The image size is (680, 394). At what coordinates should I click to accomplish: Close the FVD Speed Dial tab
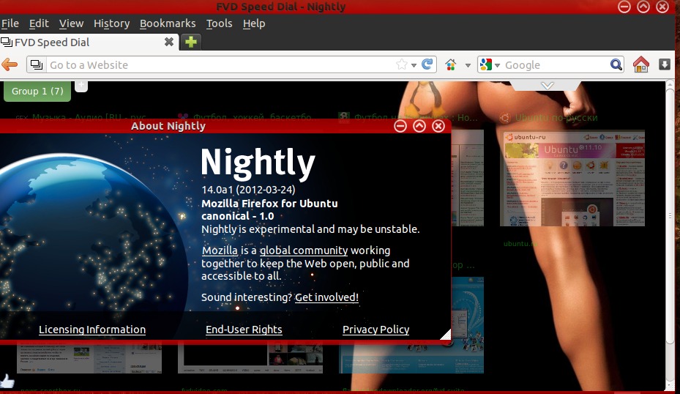(168, 42)
